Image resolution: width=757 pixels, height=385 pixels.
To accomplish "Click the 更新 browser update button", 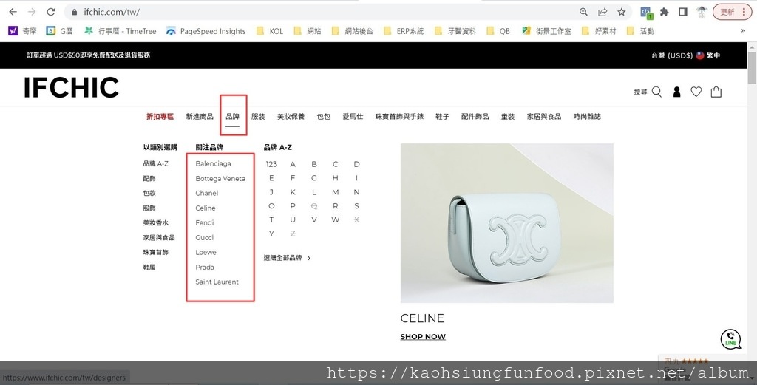I will tap(733, 12).
